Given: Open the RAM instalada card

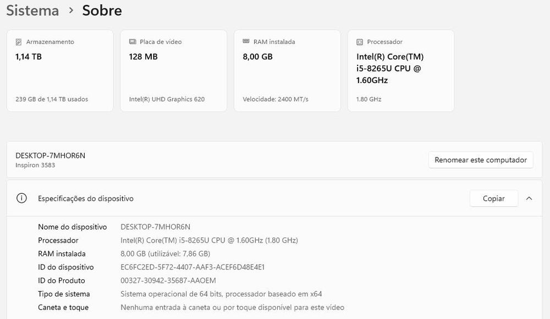Looking at the screenshot, I should [287, 71].
